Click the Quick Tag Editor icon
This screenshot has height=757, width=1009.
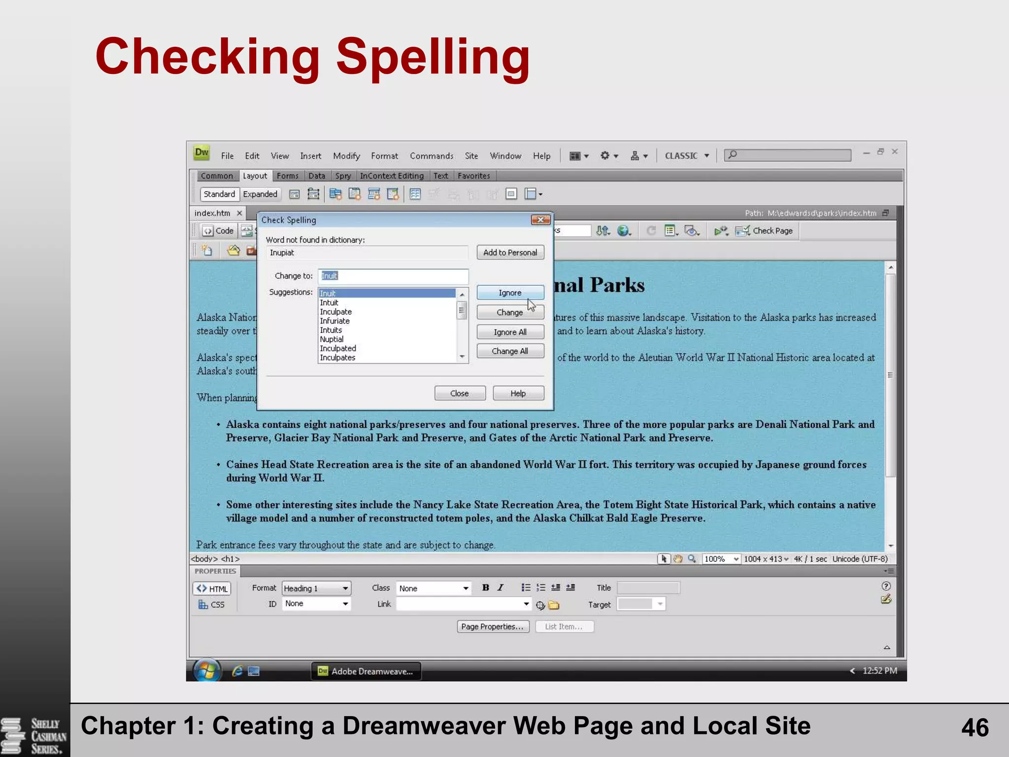click(x=886, y=600)
